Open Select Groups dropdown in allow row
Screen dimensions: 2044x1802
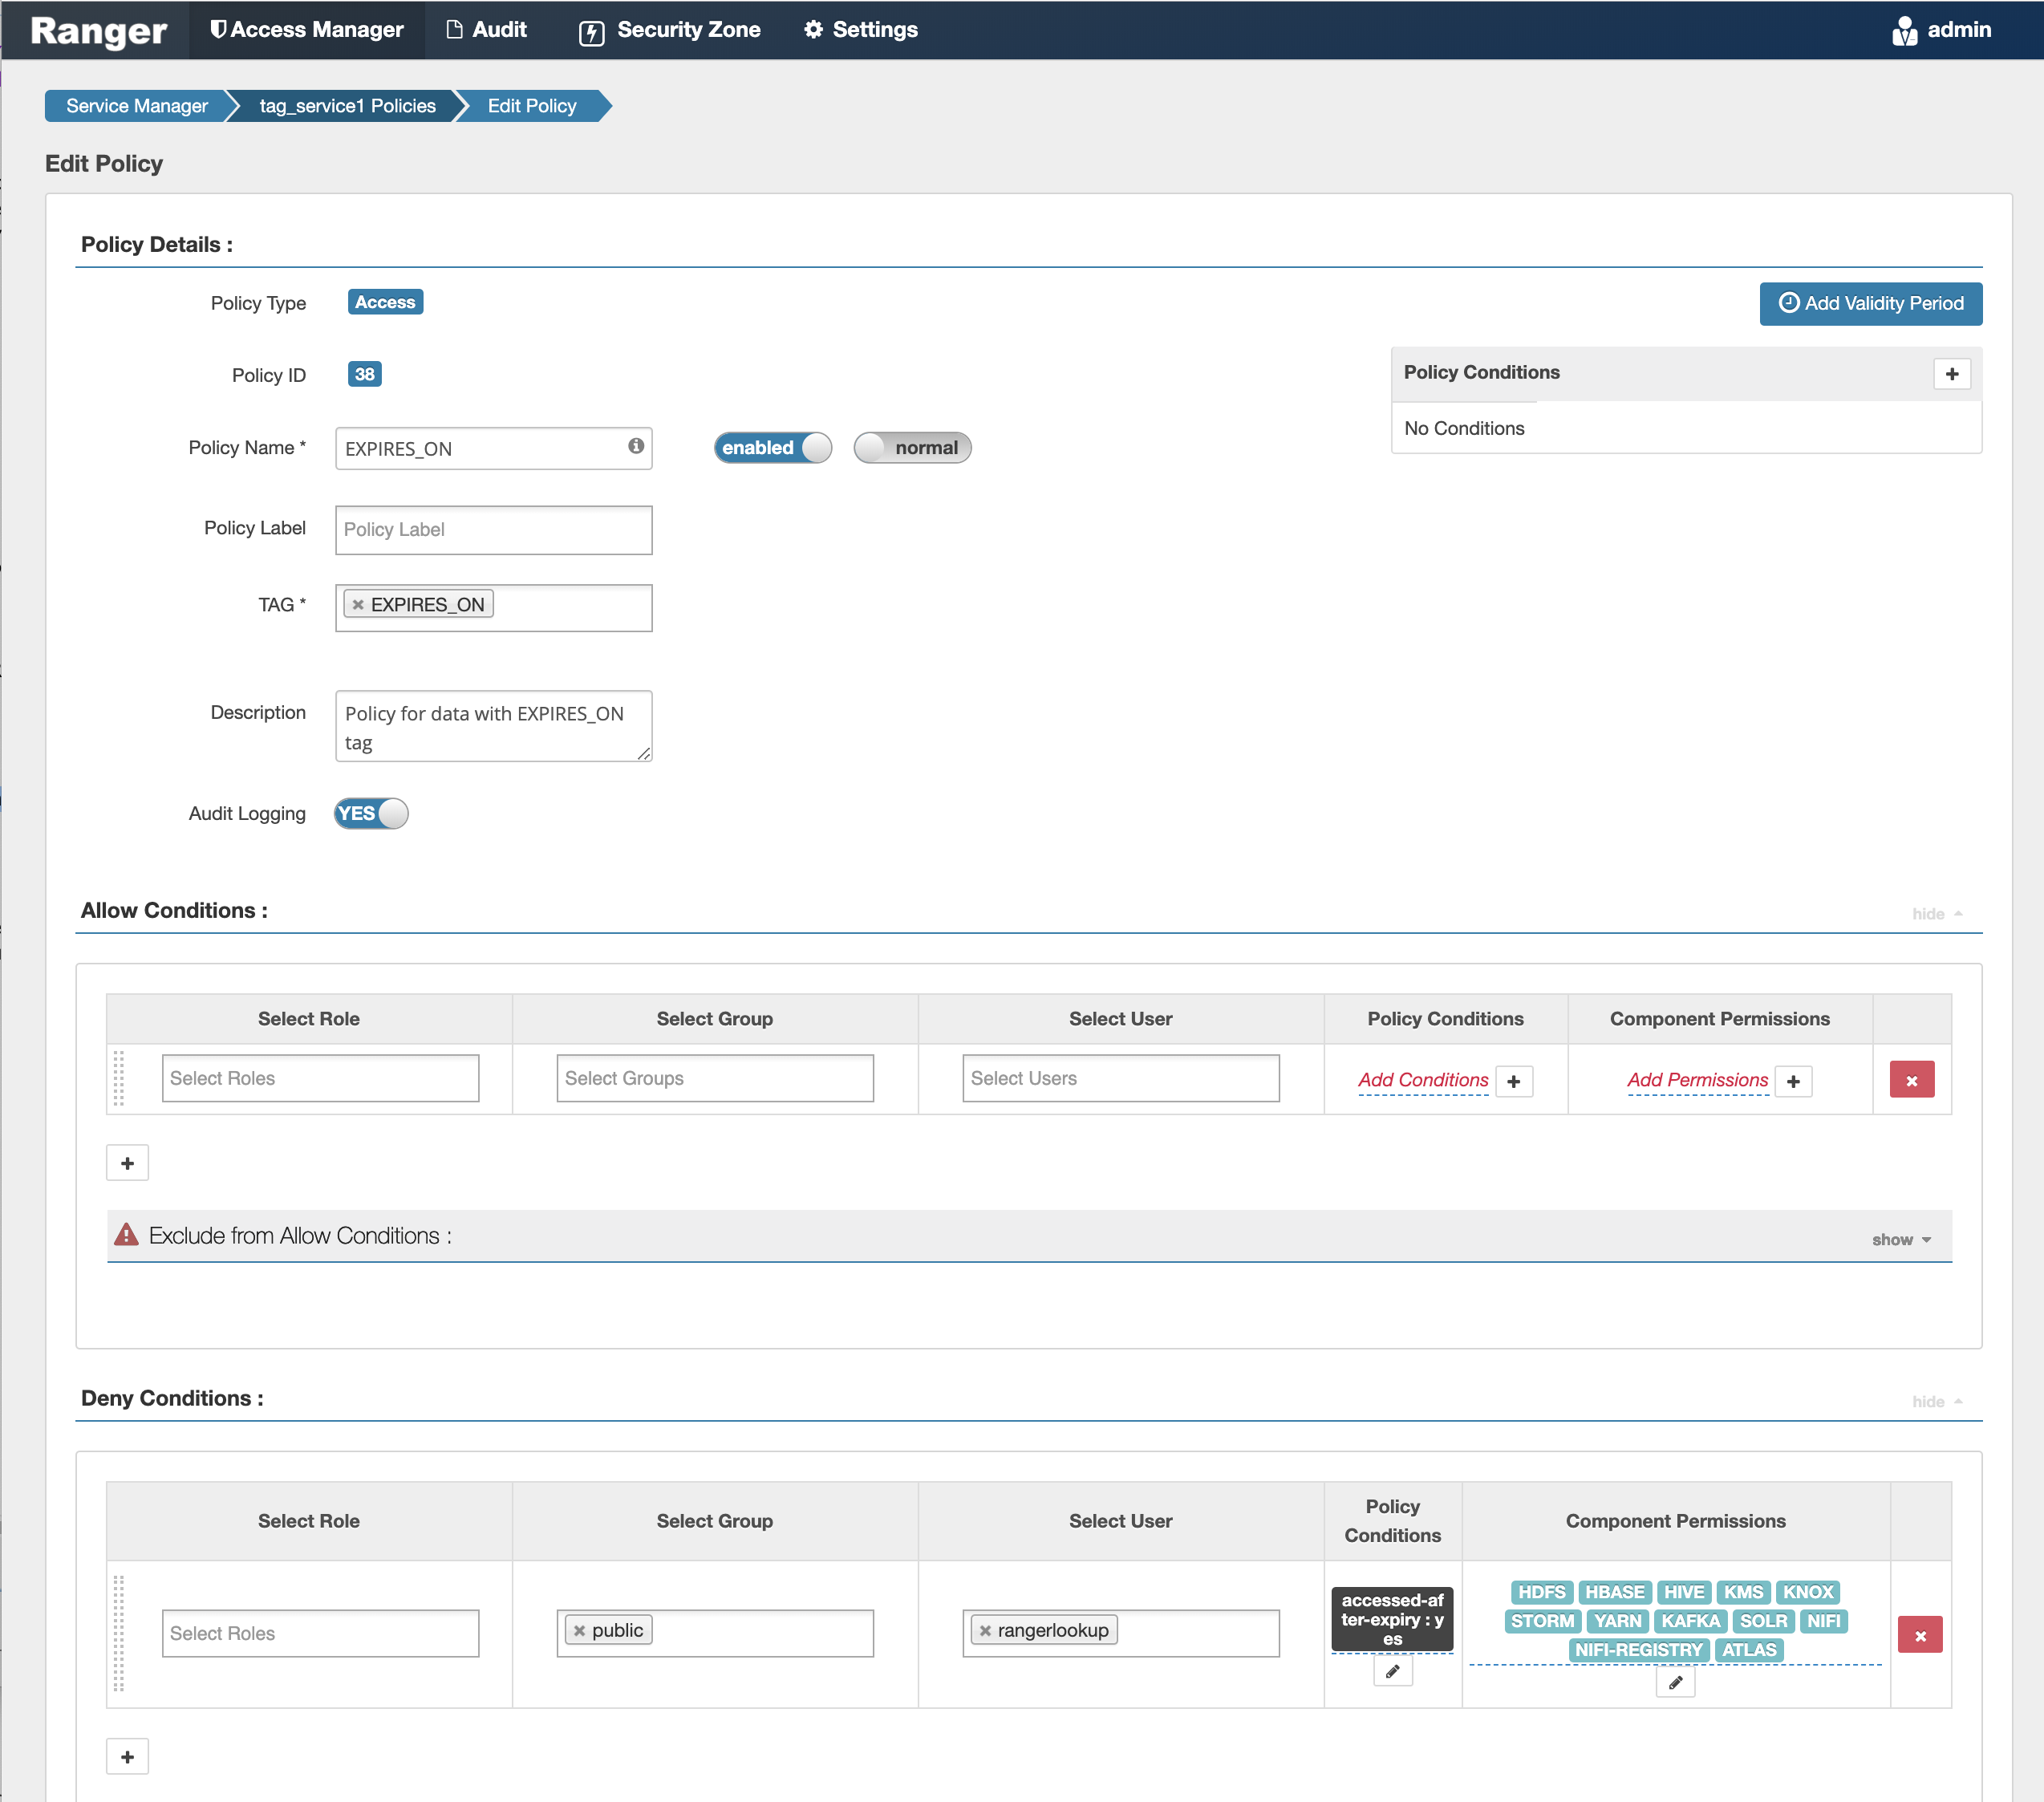pyautogui.click(x=714, y=1078)
